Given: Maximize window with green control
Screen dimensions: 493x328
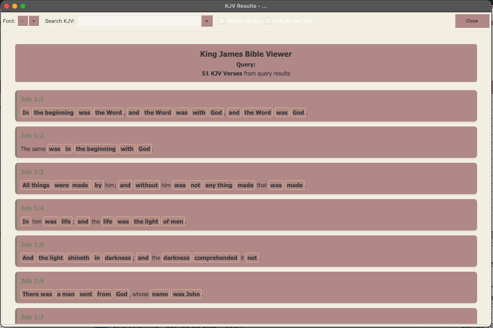Looking at the screenshot, I should point(23,6).
